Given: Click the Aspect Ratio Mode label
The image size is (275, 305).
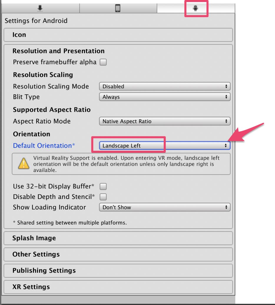Looking at the screenshot, I should (x=42, y=121).
